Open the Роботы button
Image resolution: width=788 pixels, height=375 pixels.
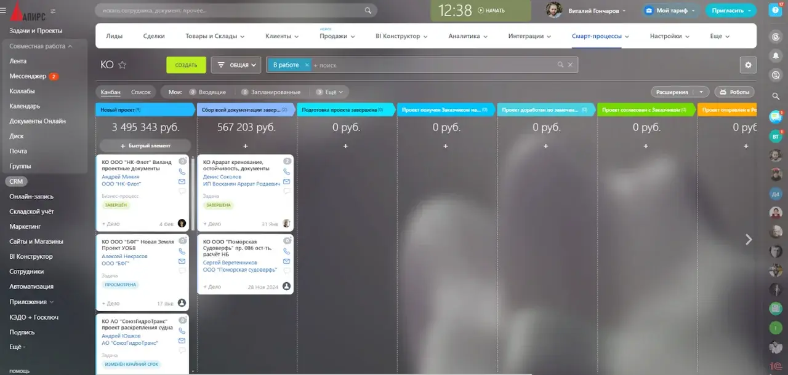click(x=734, y=92)
